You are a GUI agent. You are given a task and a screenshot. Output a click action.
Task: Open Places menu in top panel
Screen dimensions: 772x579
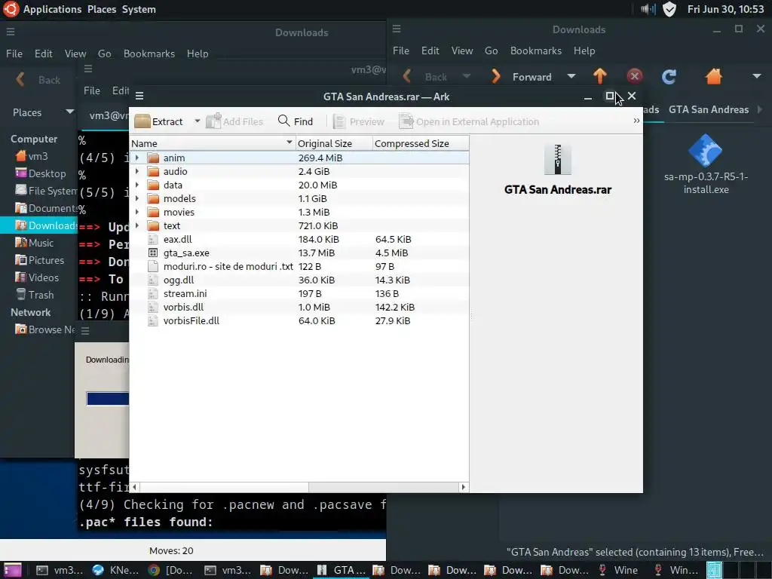click(x=102, y=9)
